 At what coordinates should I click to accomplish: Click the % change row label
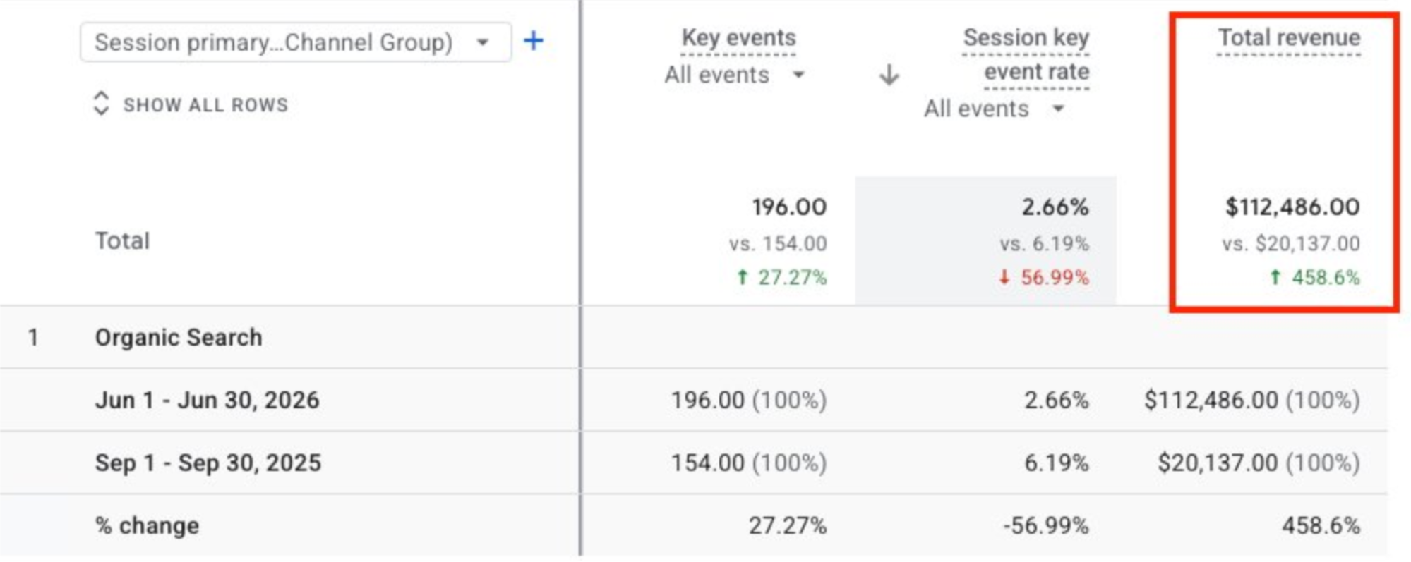(x=147, y=525)
